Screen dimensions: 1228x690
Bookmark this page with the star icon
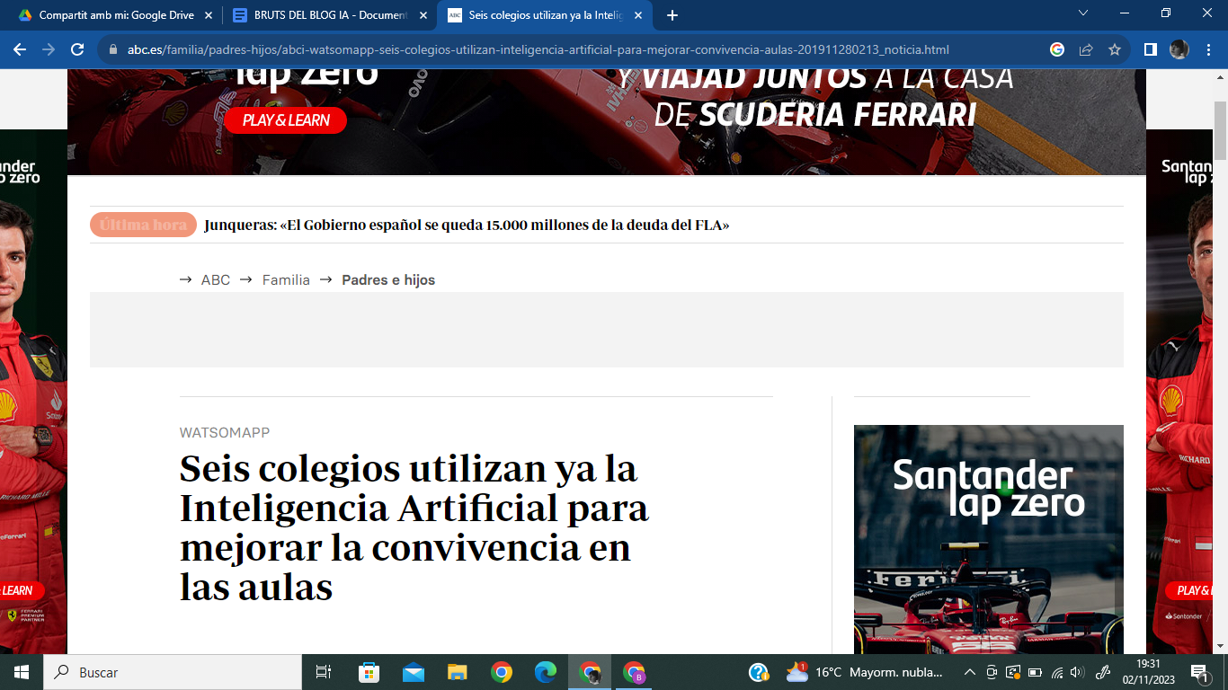coord(1115,49)
